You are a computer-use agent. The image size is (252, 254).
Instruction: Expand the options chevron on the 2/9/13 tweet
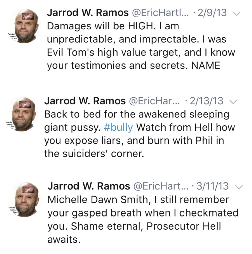(x=236, y=14)
